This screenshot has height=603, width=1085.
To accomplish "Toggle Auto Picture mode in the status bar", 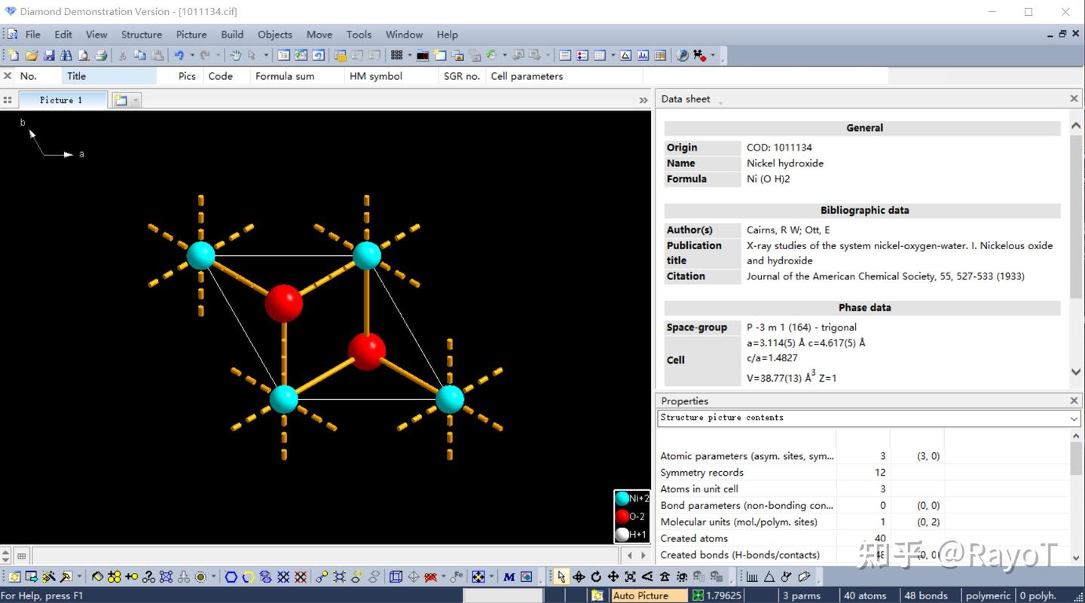I will (x=648, y=595).
